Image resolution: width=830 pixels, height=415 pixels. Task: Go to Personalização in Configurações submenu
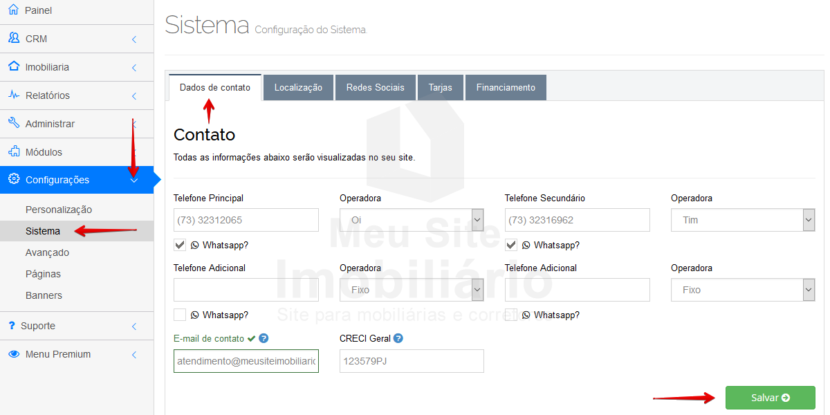[x=59, y=210]
